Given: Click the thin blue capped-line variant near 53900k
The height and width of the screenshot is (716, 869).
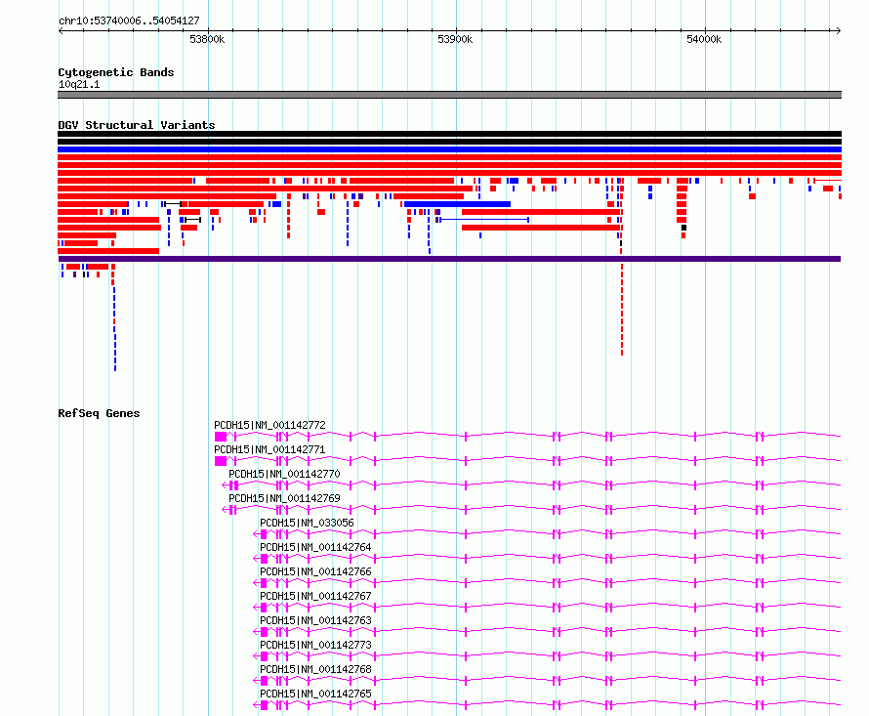Looking at the screenshot, I should coord(484,220).
